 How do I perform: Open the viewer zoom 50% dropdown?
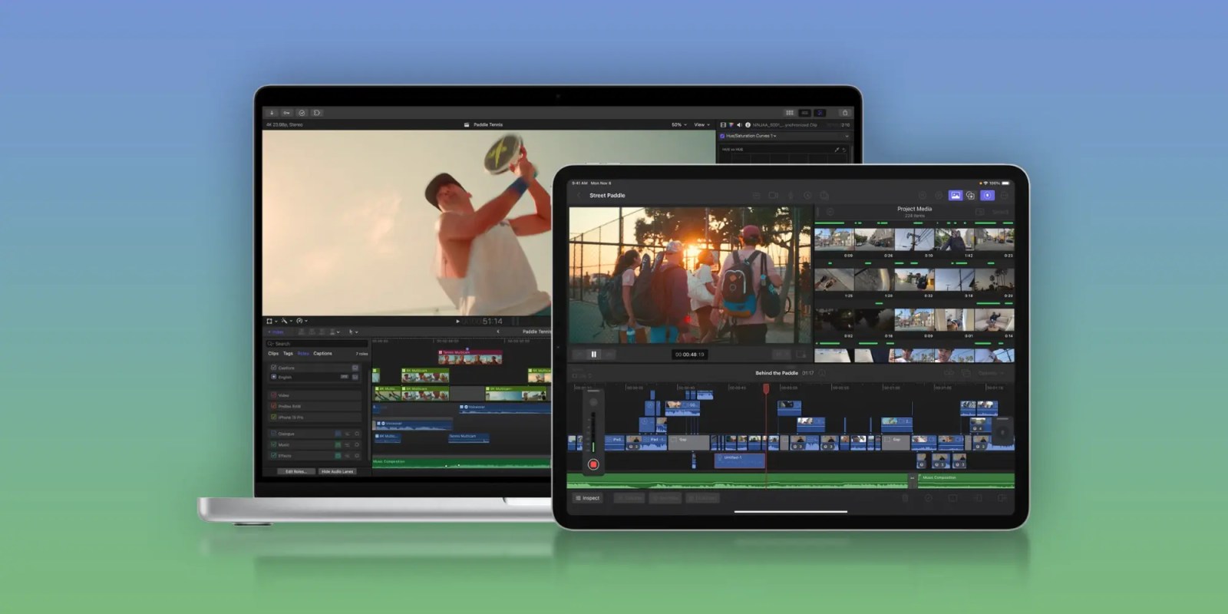(x=678, y=124)
